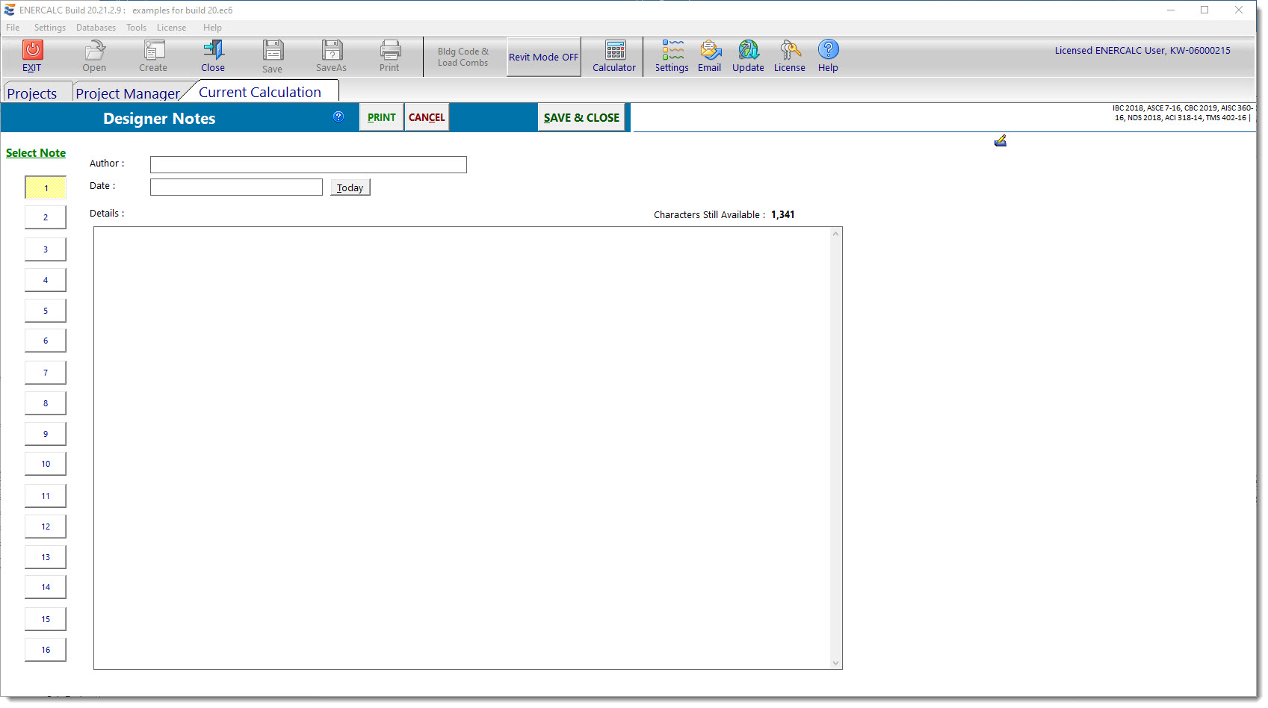Open the Calculator tool
The height and width of the screenshot is (708, 1268).
[x=614, y=51]
